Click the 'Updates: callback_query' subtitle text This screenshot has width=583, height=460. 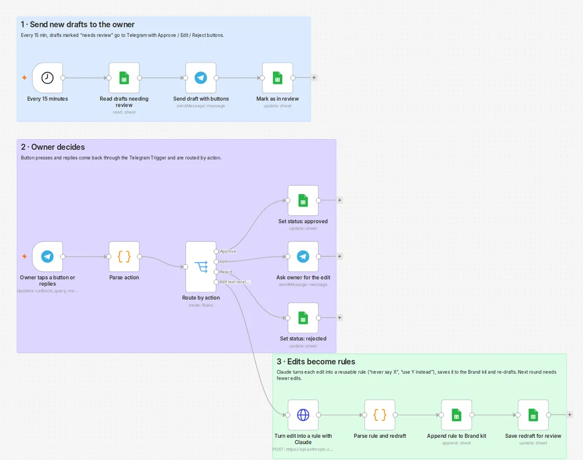click(47, 291)
